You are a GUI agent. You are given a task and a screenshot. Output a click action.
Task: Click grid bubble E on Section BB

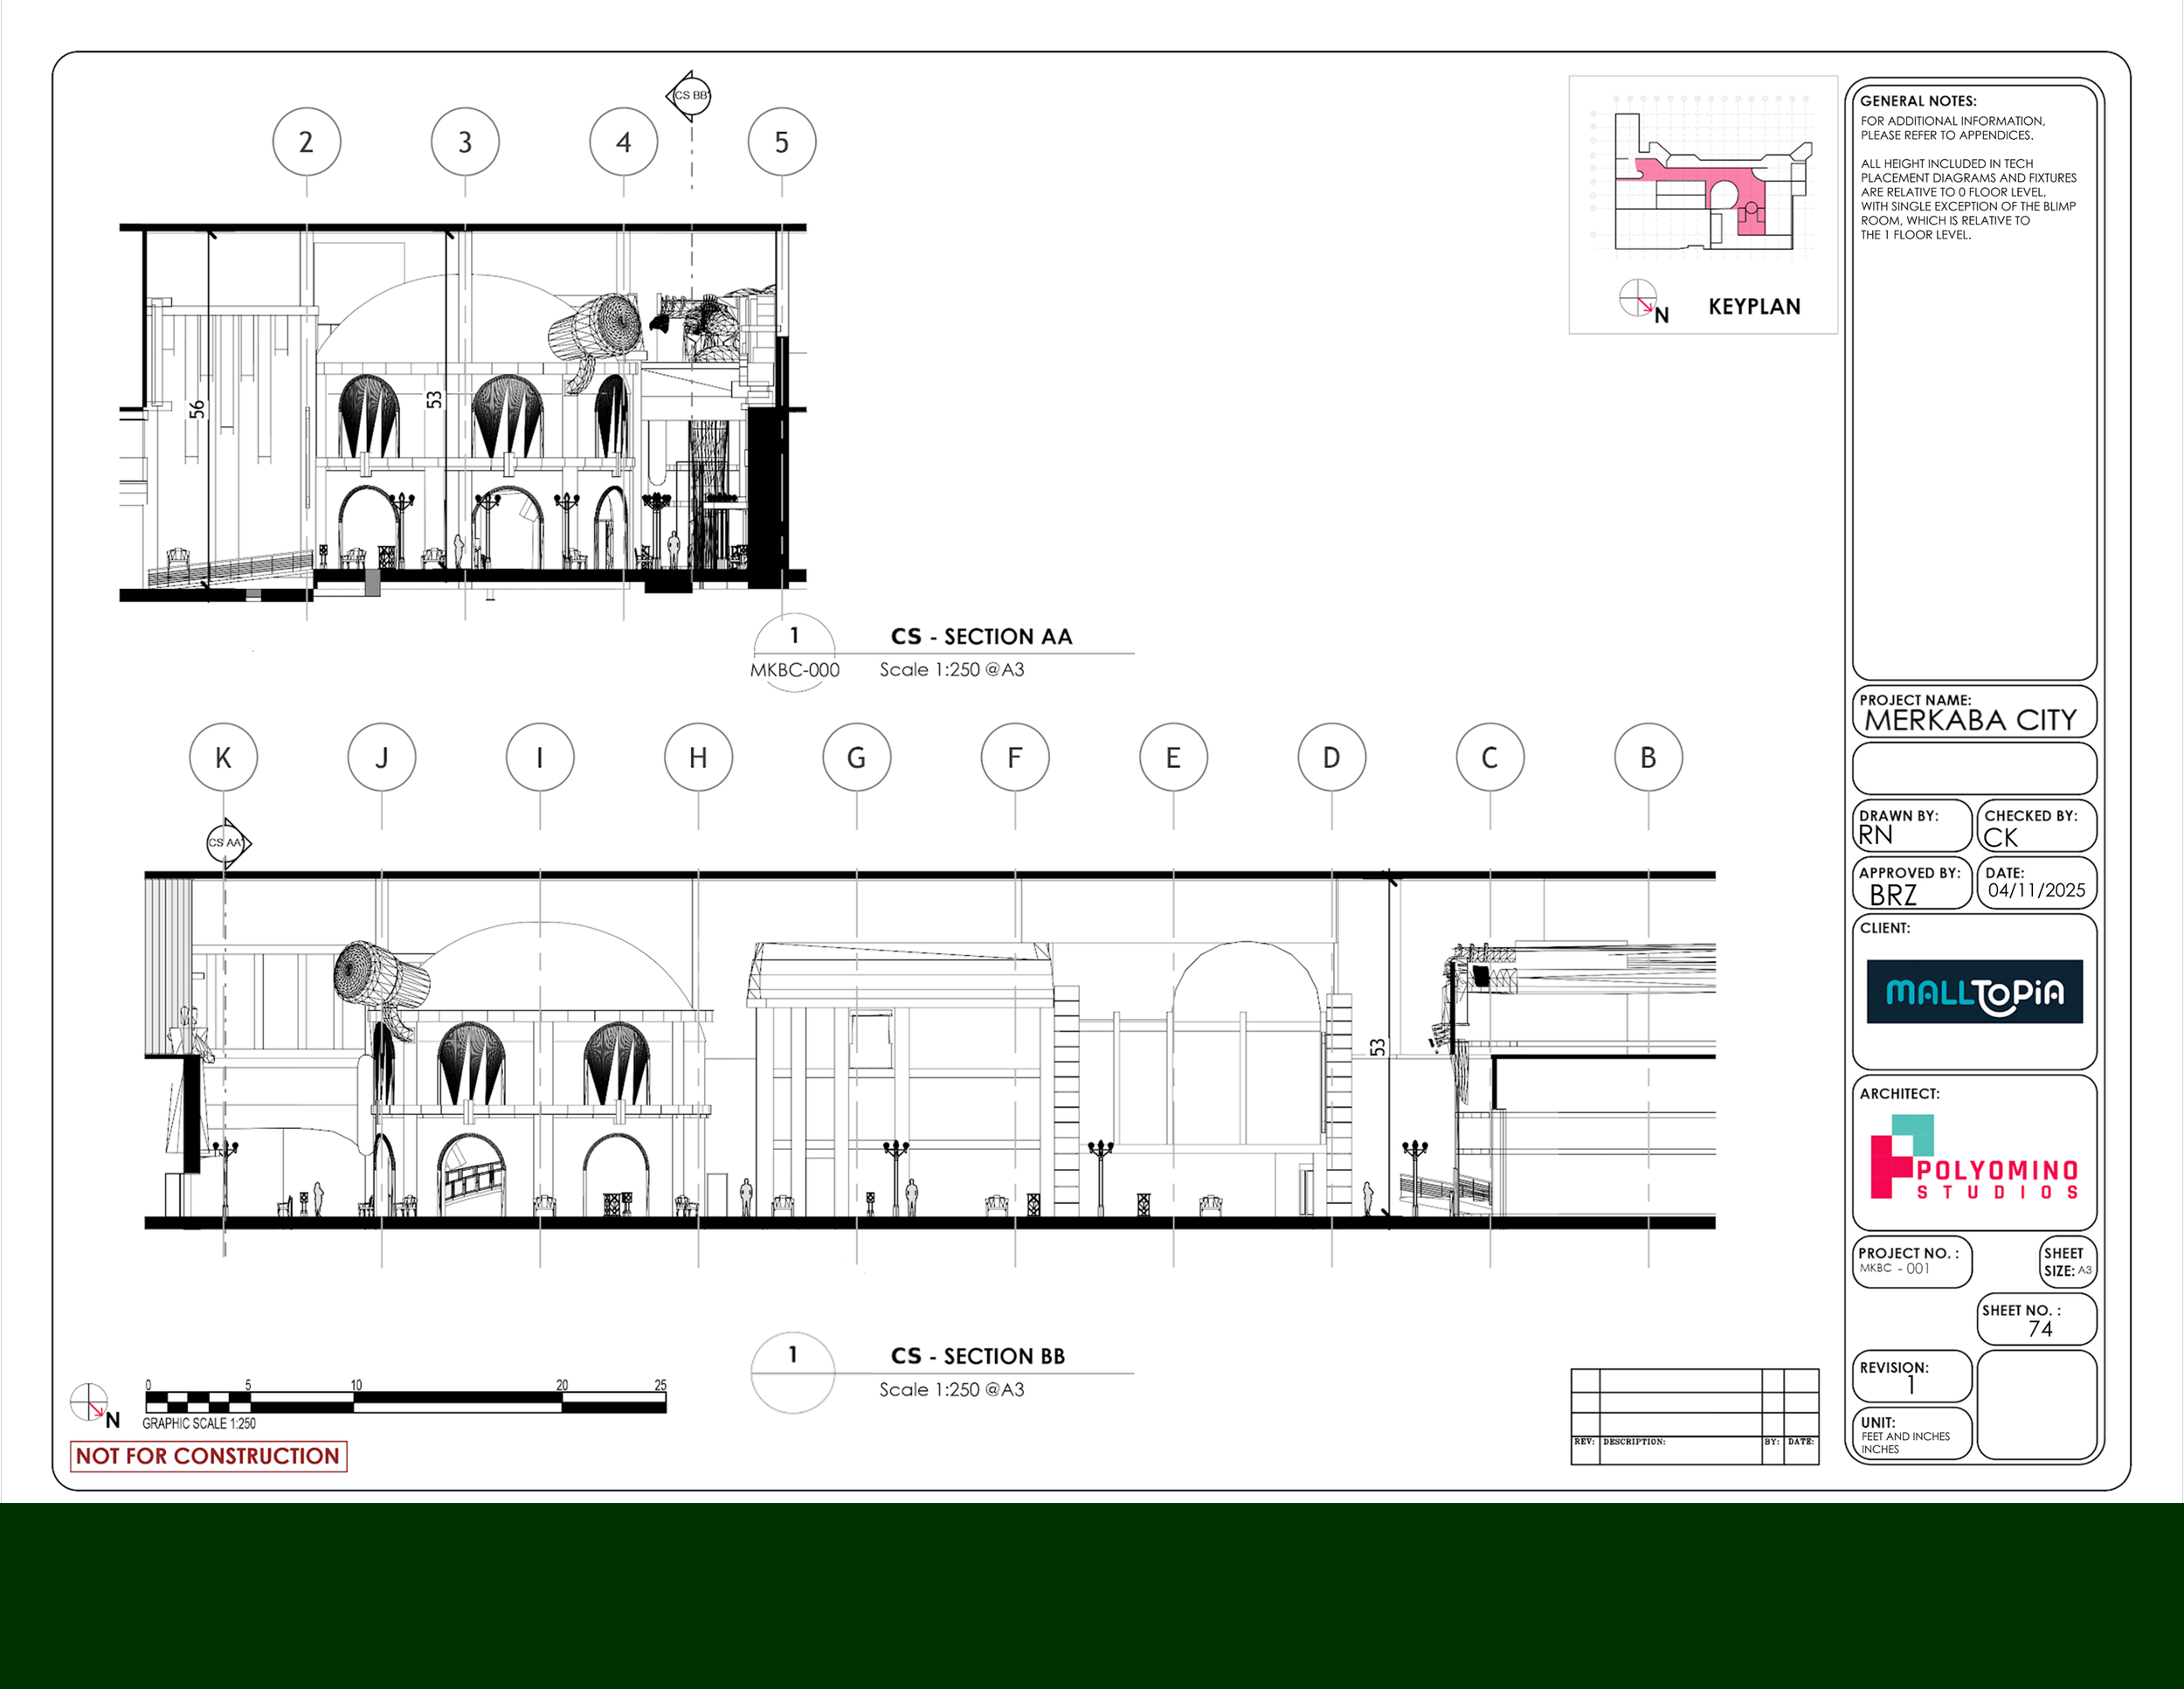point(1173,758)
